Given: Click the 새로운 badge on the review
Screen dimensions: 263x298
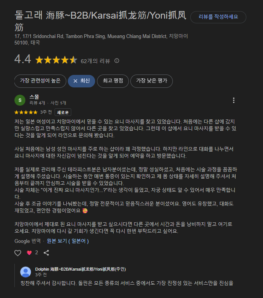Looking at the screenshot, I should point(63,112).
